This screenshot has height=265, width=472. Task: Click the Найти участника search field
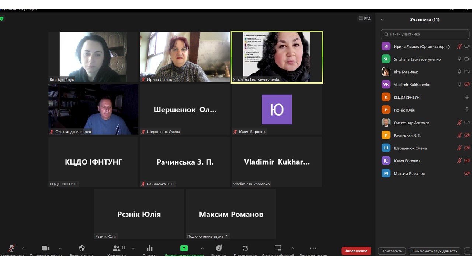point(425,34)
